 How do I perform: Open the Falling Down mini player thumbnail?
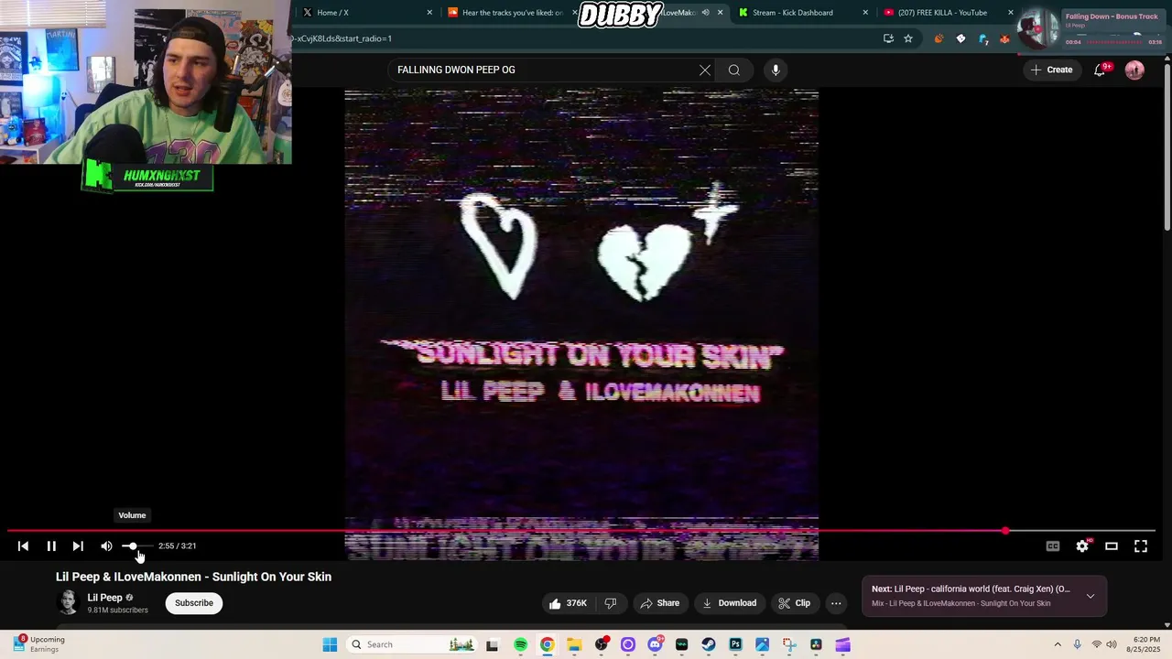(1038, 28)
